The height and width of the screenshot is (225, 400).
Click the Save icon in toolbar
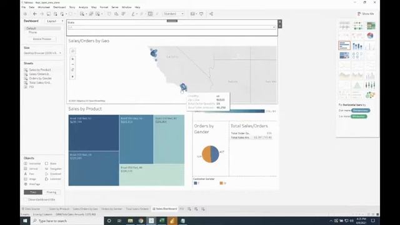pos(49,14)
